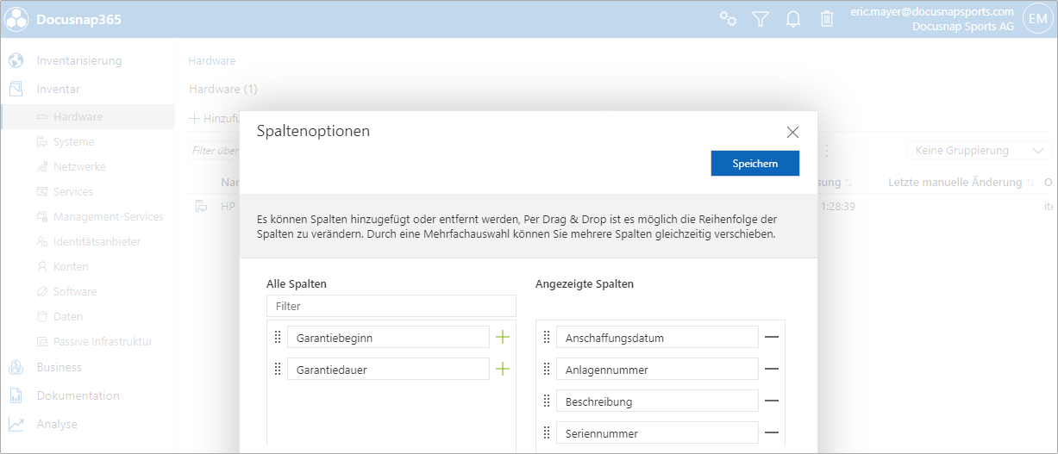Select the Anlagennummer column entry
The width and height of the screenshot is (1058, 454).
(657, 370)
